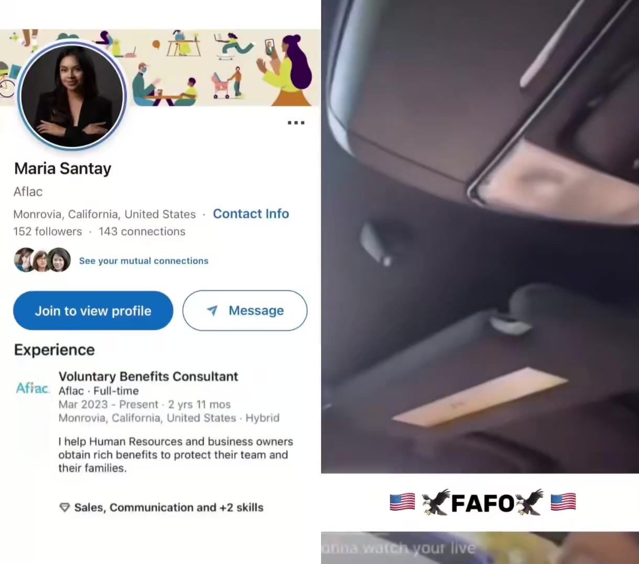The image size is (639, 564).
Task: Open Maria Santay's profile photo
Action: click(x=72, y=95)
